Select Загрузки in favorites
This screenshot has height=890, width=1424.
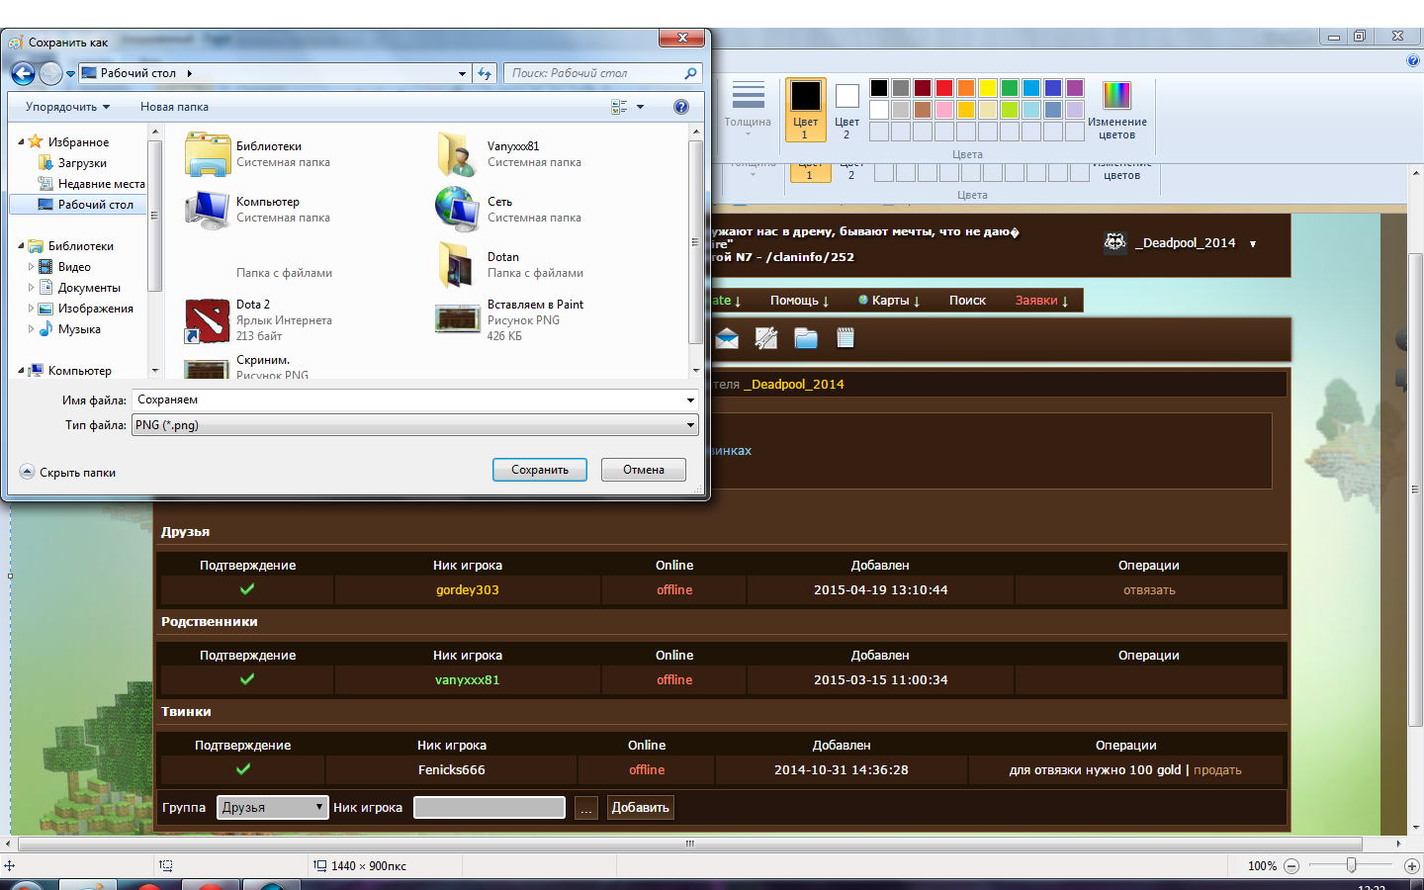[82, 163]
